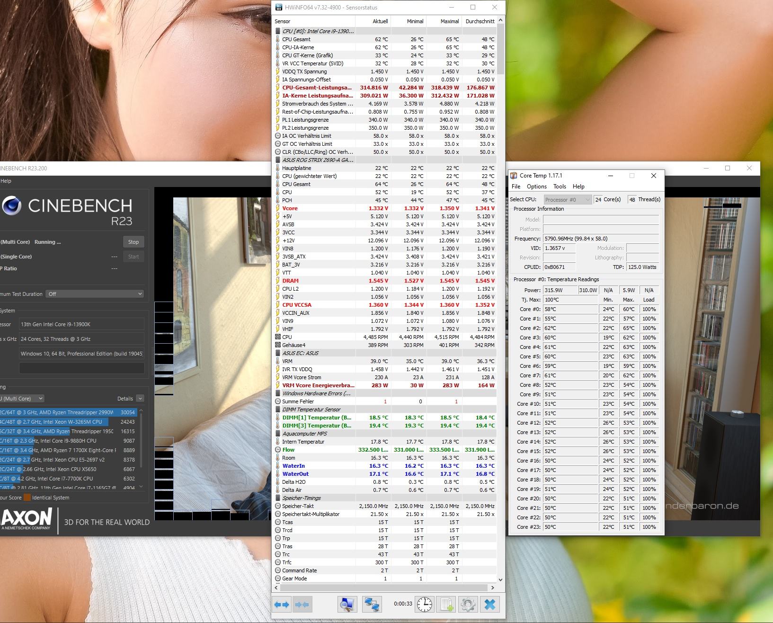773x623 pixels.
Task: Open the HWiNFO remote network computers icon
Action: coord(372,604)
